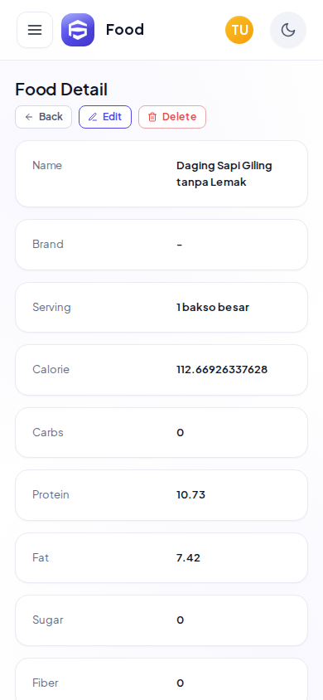
Task: Click the Protein value 10.73
Action: (x=190, y=494)
